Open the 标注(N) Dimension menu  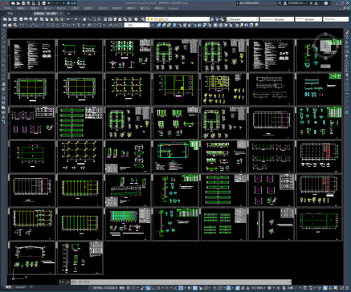pyautogui.click(x=102, y=8)
